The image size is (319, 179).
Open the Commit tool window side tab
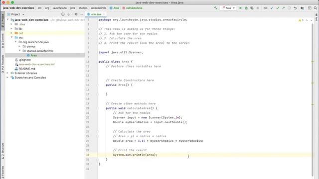2,41
